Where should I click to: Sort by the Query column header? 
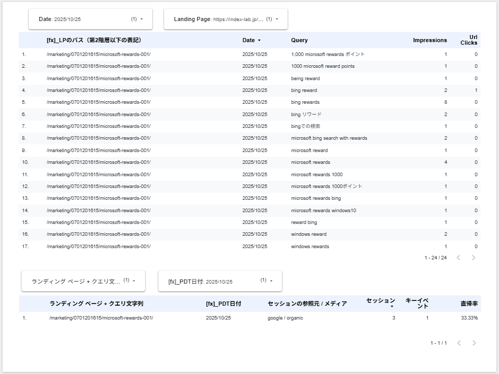click(299, 40)
